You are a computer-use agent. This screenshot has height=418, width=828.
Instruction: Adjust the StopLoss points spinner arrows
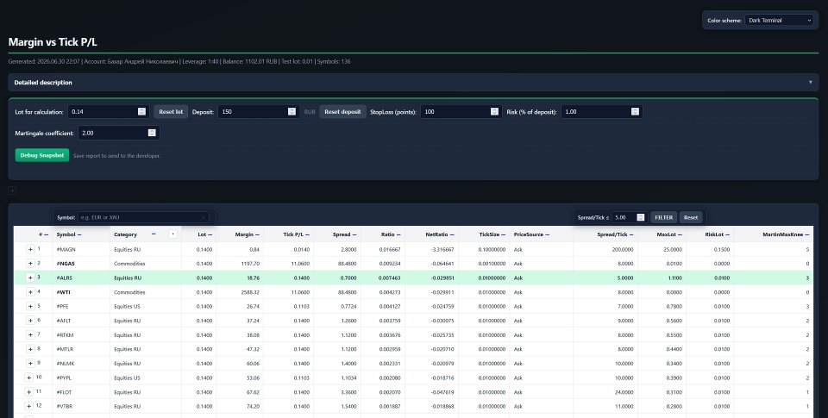coord(494,112)
